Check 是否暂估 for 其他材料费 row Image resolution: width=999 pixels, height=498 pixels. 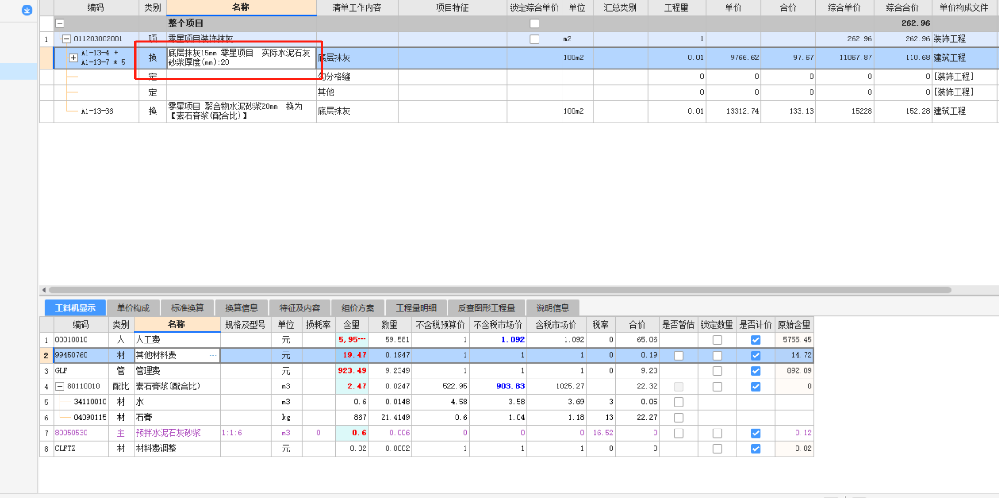pyautogui.click(x=679, y=356)
